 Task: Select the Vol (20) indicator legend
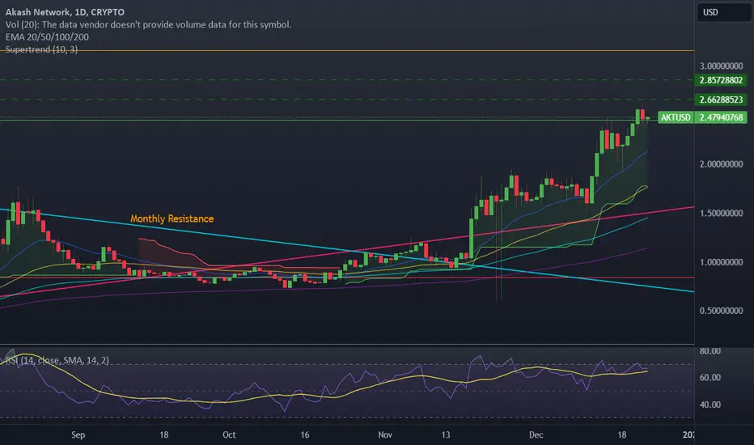pyautogui.click(x=149, y=24)
